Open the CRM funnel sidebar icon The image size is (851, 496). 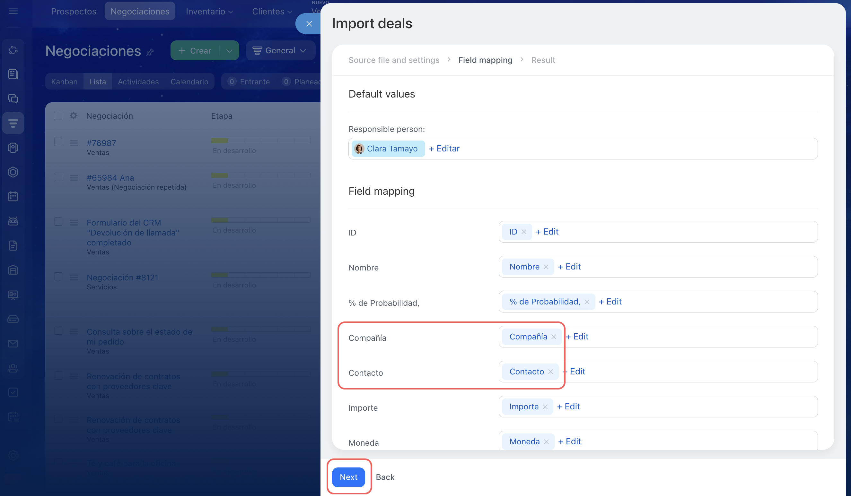click(x=13, y=123)
